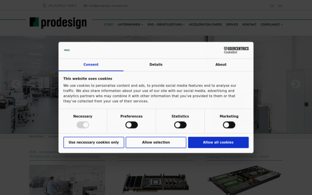
Task: Click small prodesign logo in cookie dialog
Action: click(67, 50)
